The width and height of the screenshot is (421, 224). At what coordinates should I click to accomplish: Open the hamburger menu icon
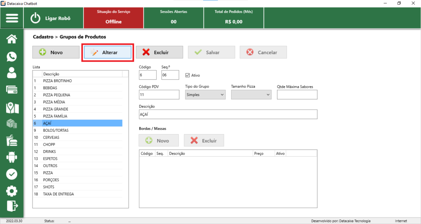12,18
